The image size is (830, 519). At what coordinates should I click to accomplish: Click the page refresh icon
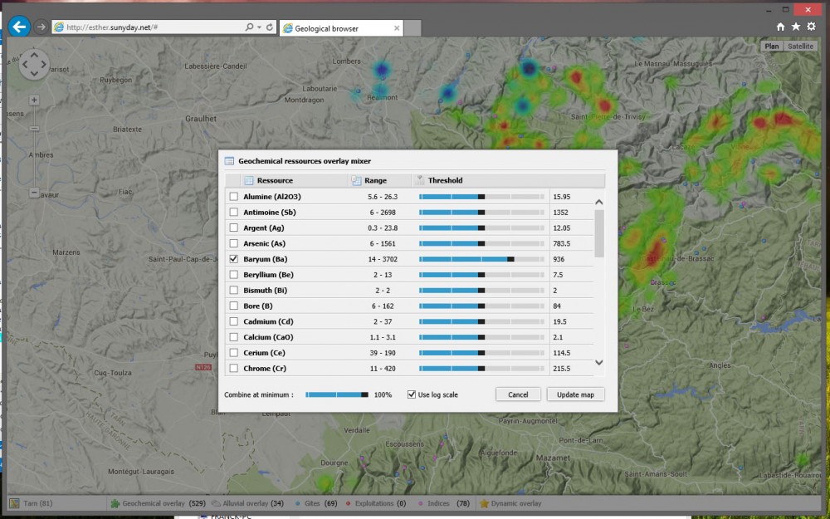(x=270, y=27)
